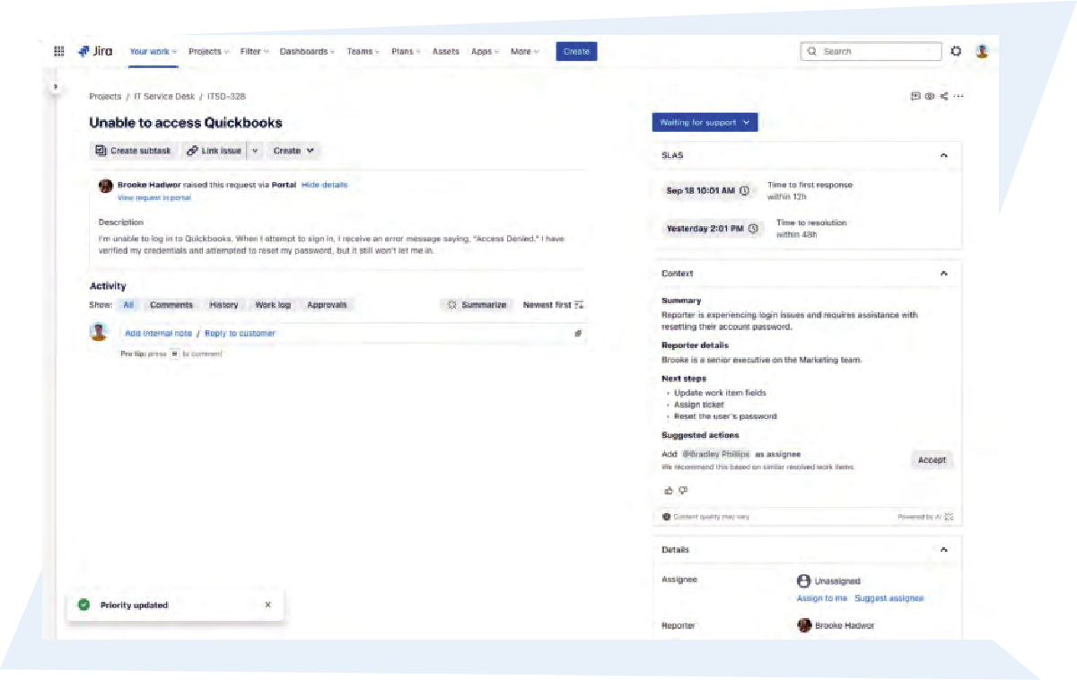Click the Jira logo
This screenshot has height=680, width=1077.
pyautogui.click(x=95, y=51)
